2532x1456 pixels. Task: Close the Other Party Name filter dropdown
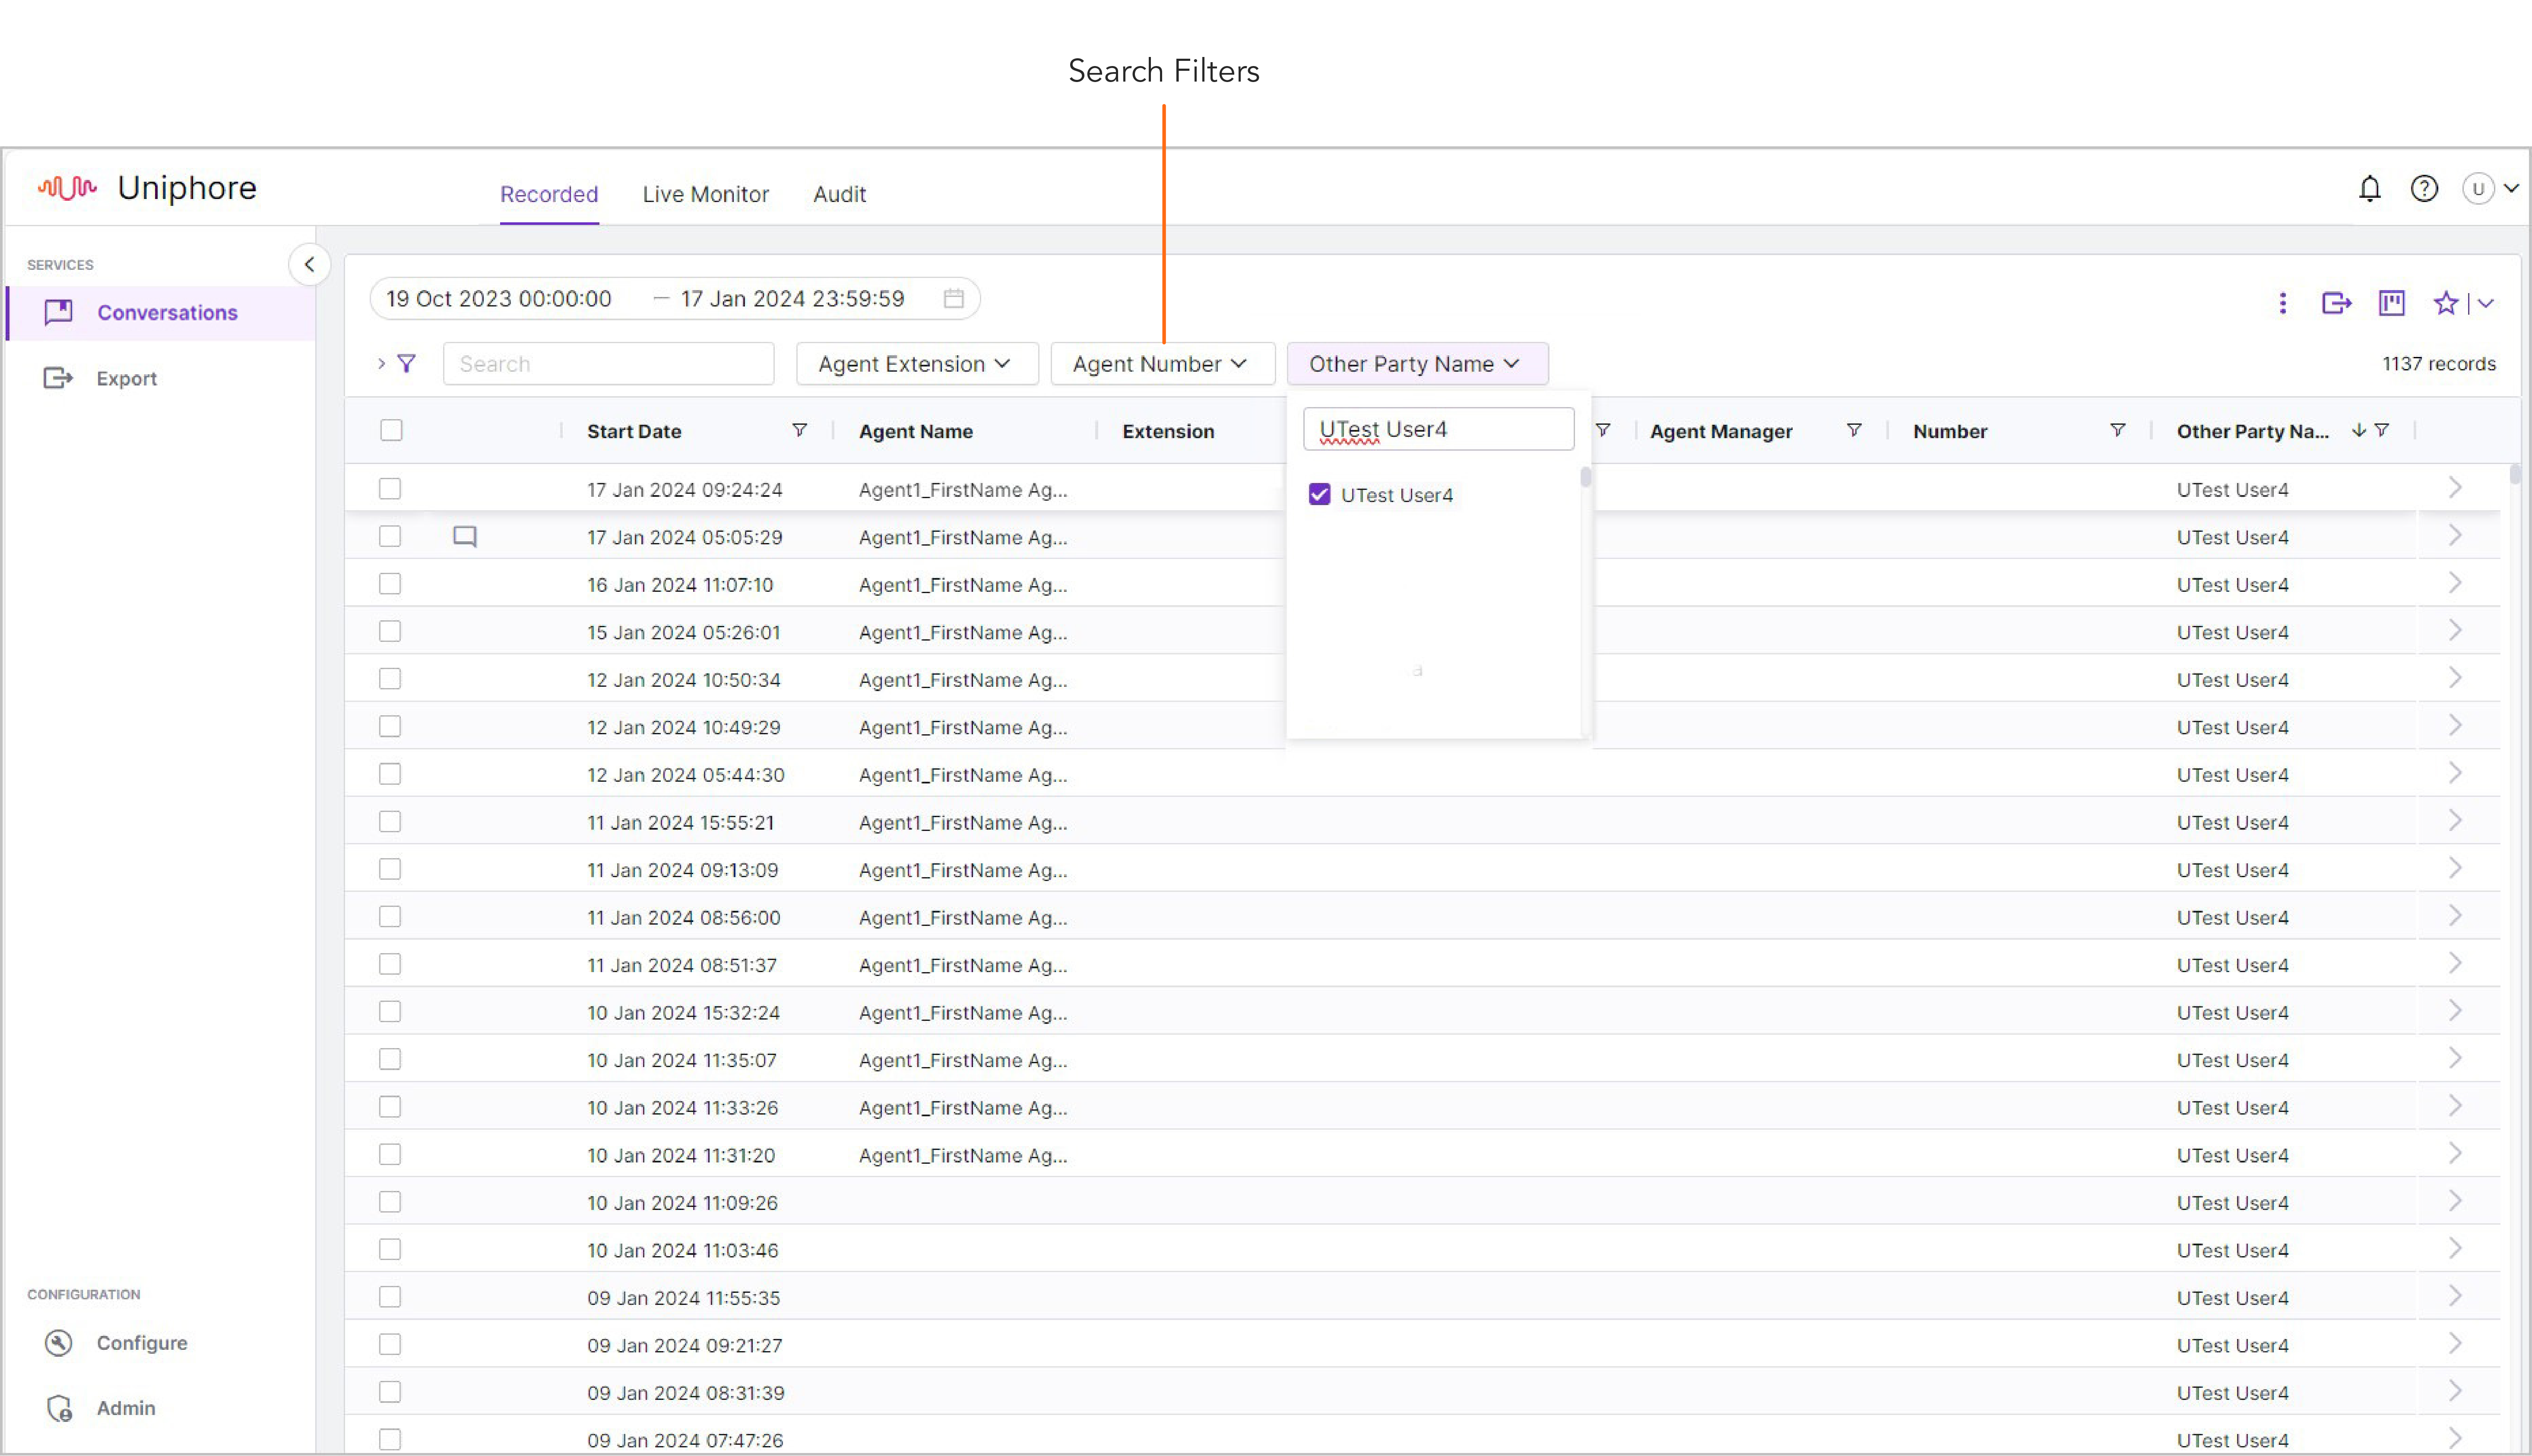[1417, 364]
